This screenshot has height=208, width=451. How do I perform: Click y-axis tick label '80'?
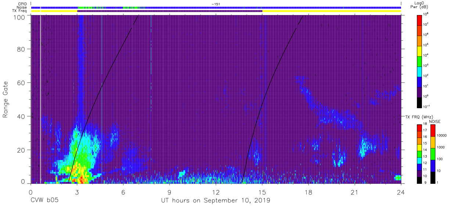coord(21,49)
